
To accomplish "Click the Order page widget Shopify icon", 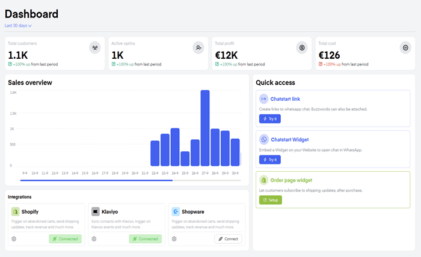I will [264, 180].
